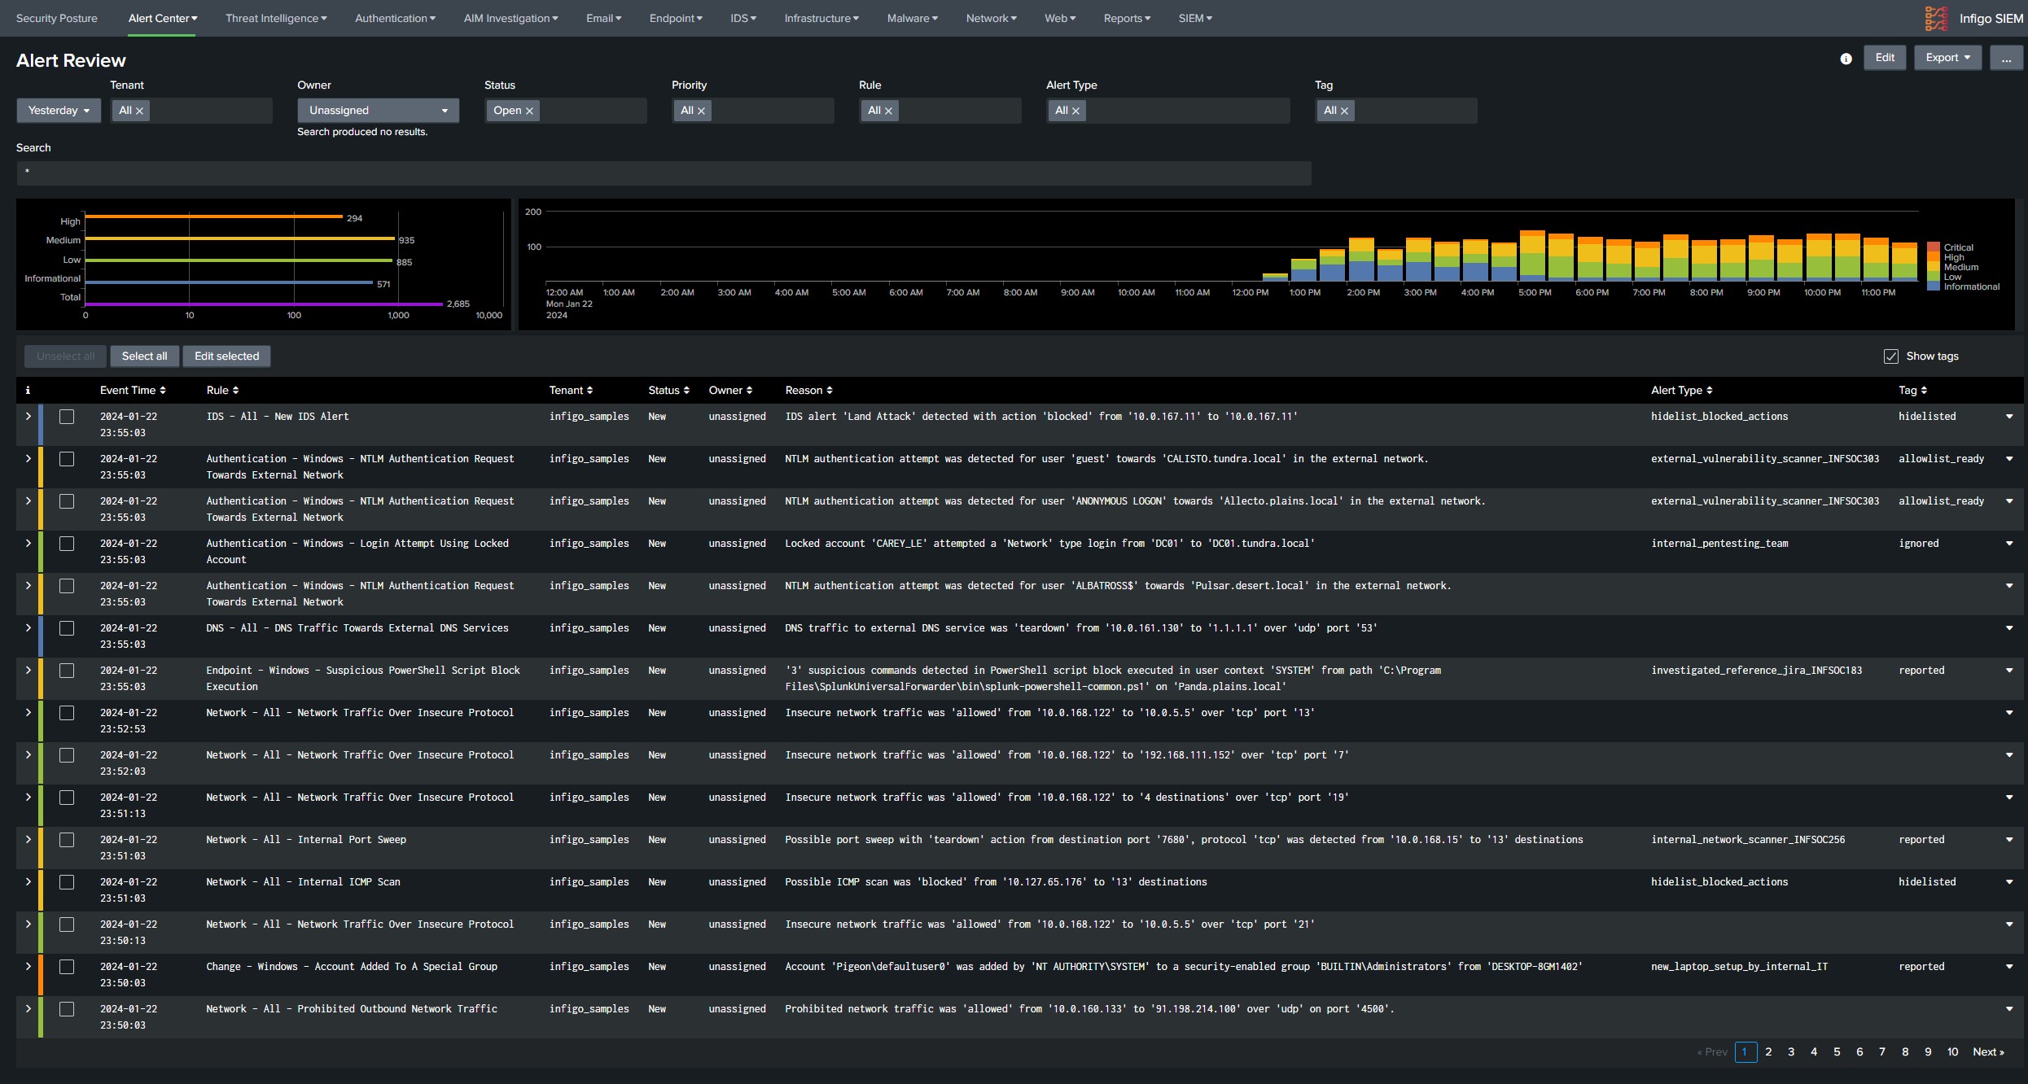Remove the Open status filter chip
The height and width of the screenshot is (1084, 2028).
pos(529,111)
